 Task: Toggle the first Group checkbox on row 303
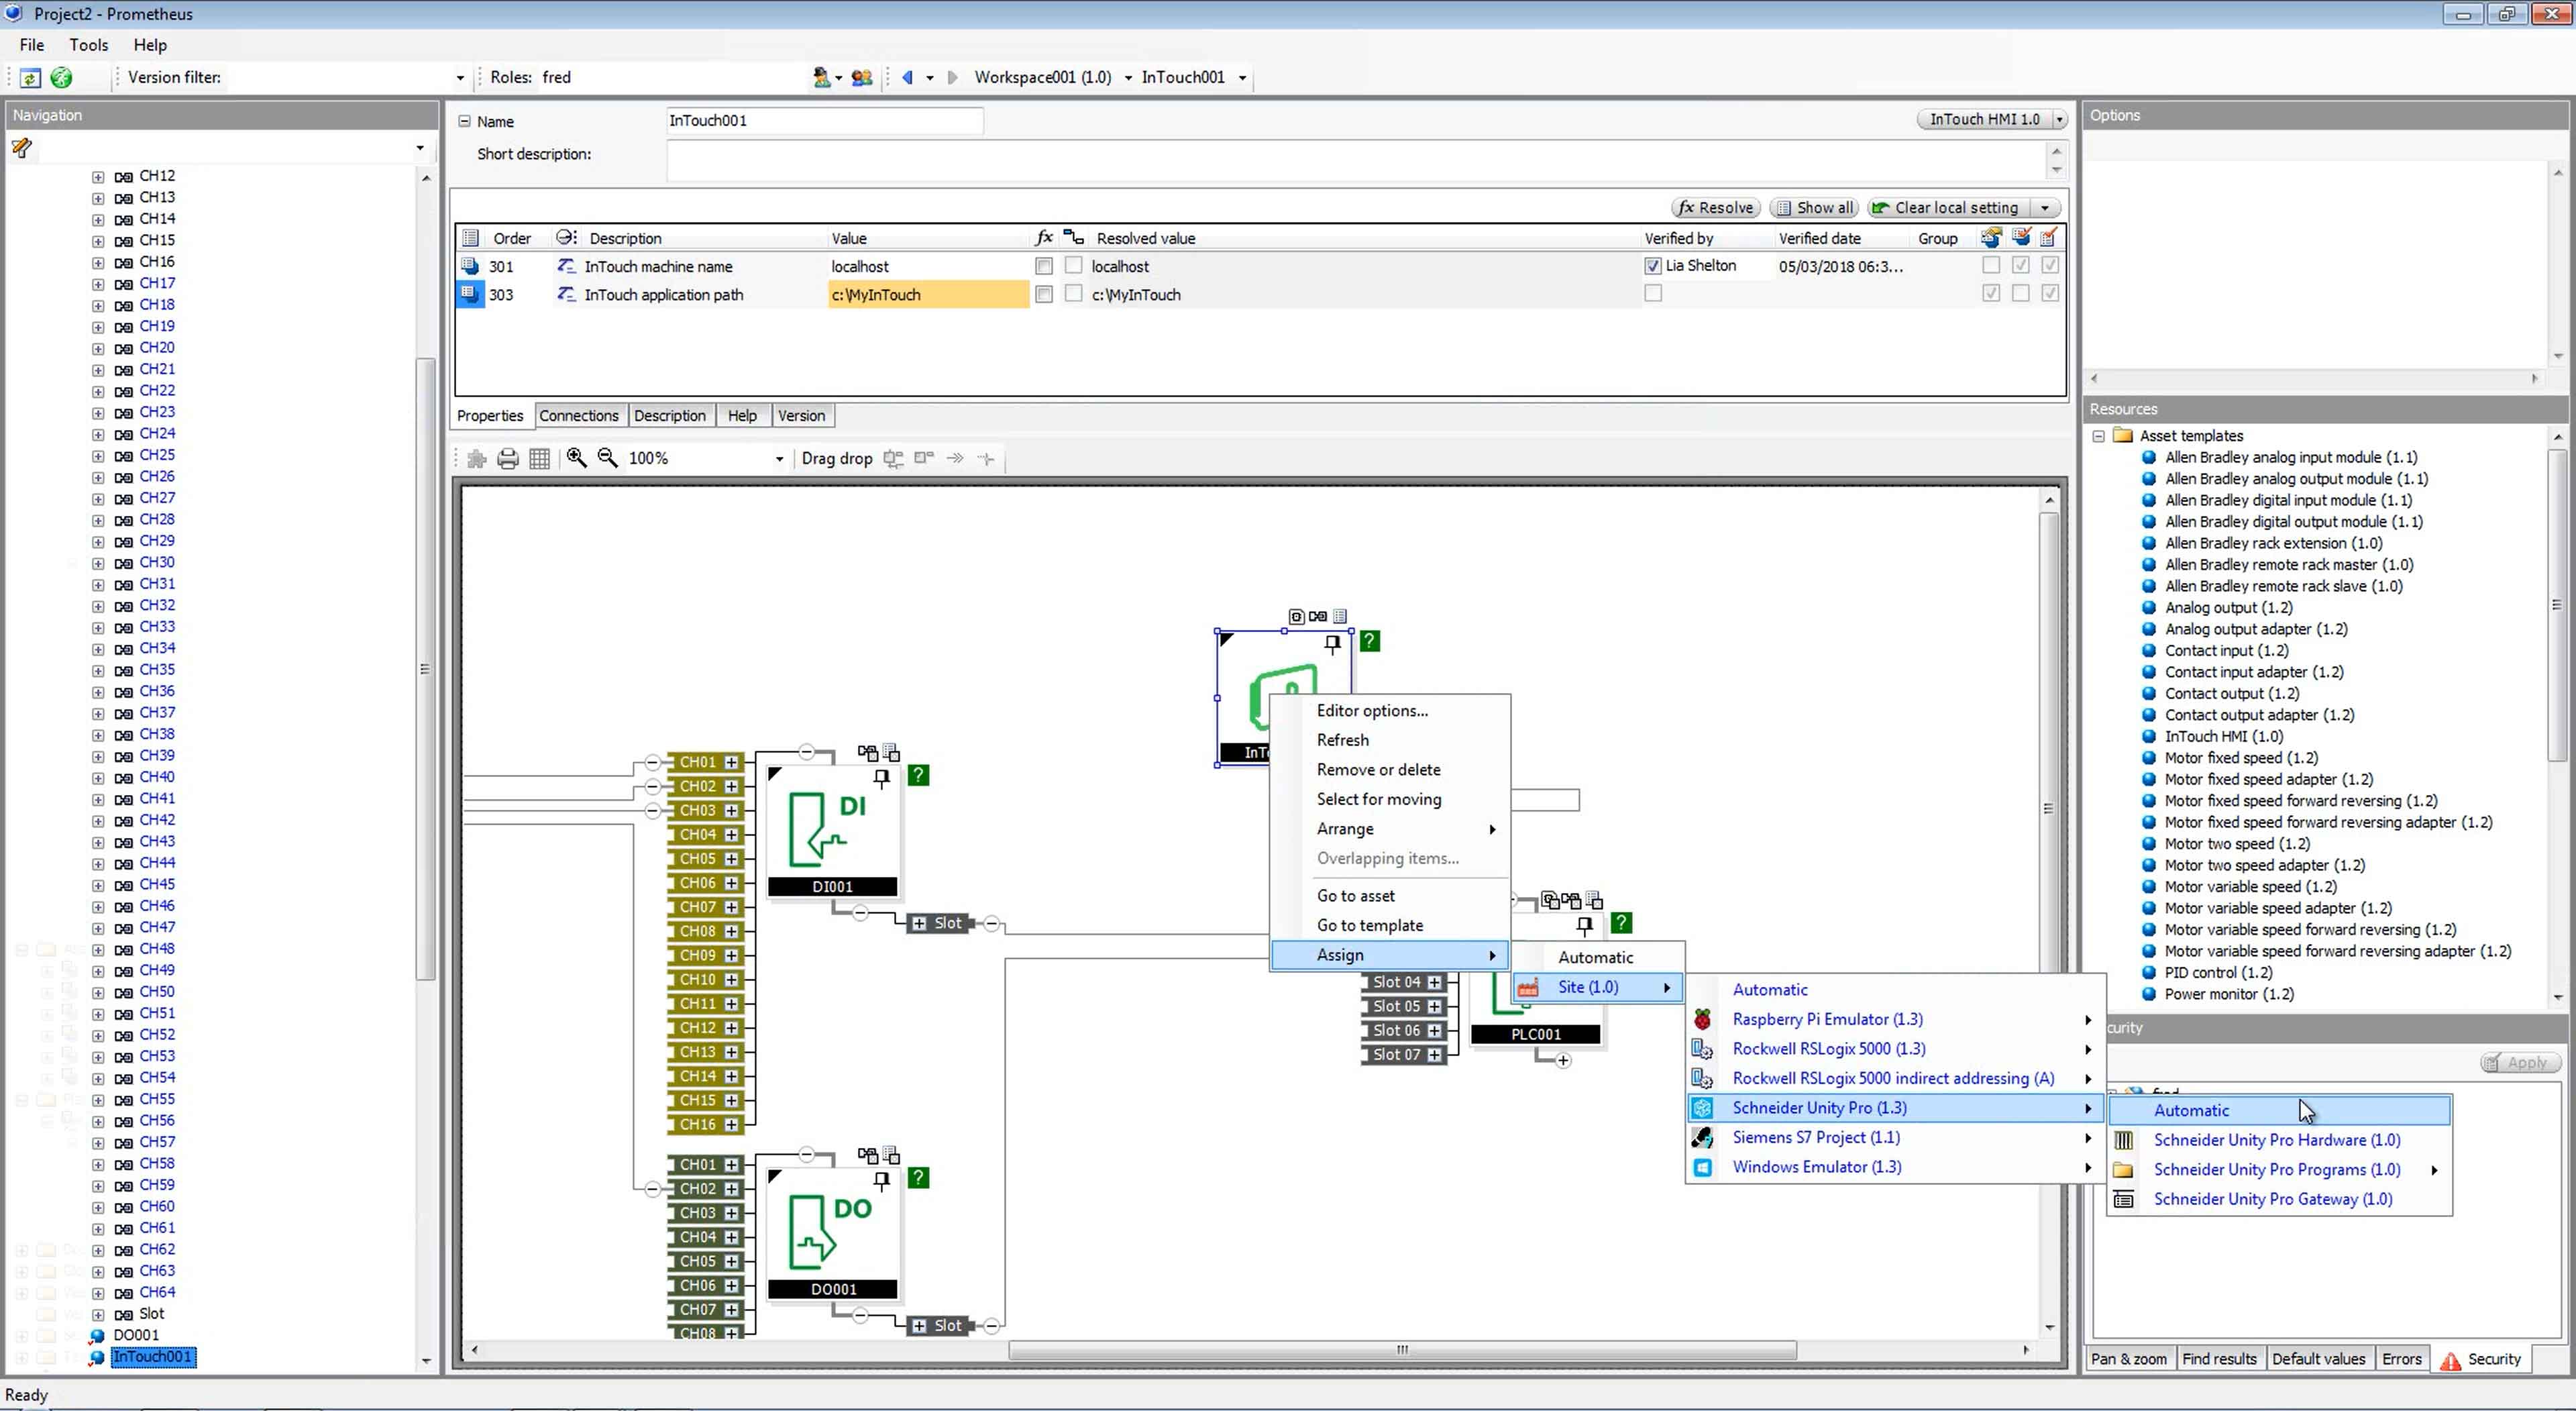1990,294
